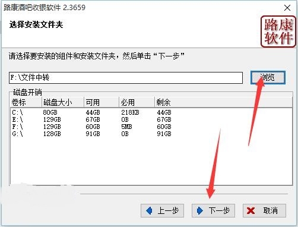Select the G:\ drive row
Image resolution: width=298 pixels, height=227 pixels.
pos(151,134)
